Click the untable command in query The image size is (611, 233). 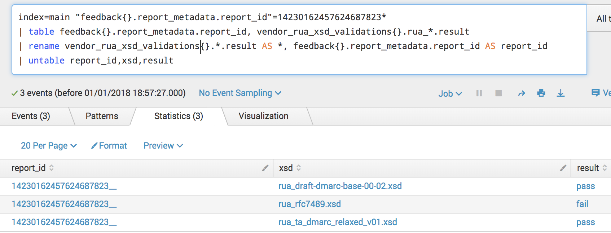click(47, 61)
